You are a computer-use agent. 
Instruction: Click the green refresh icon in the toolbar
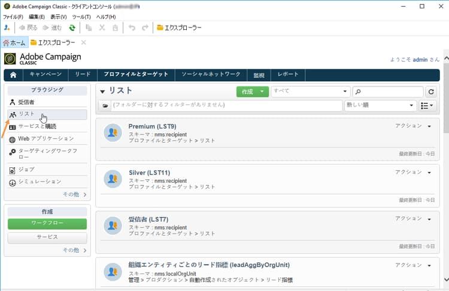coord(72,27)
